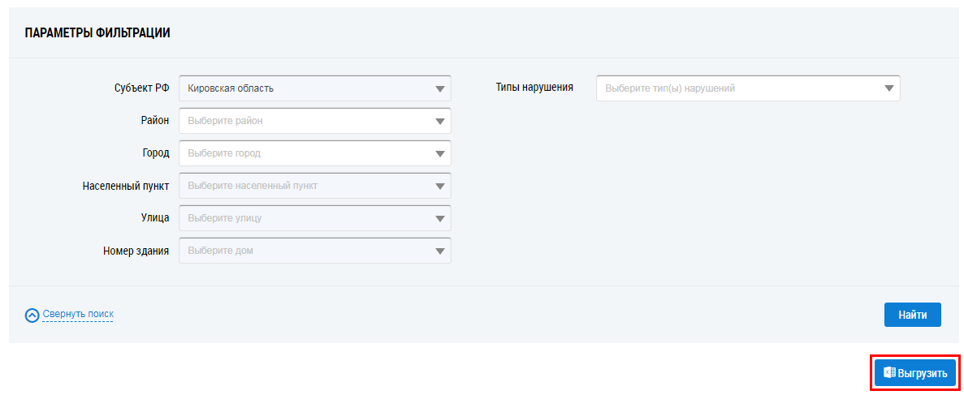Screen dimensions: 964x395
Task: Click the Excel icon on the Выгрузить button
Action: click(889, 373)
